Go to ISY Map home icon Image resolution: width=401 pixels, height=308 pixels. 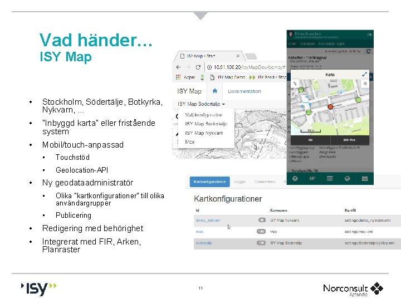(215, 91)
